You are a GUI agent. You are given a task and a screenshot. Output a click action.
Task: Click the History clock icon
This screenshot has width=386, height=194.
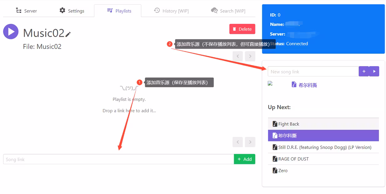pyautogui.click(x=157, y=10)
